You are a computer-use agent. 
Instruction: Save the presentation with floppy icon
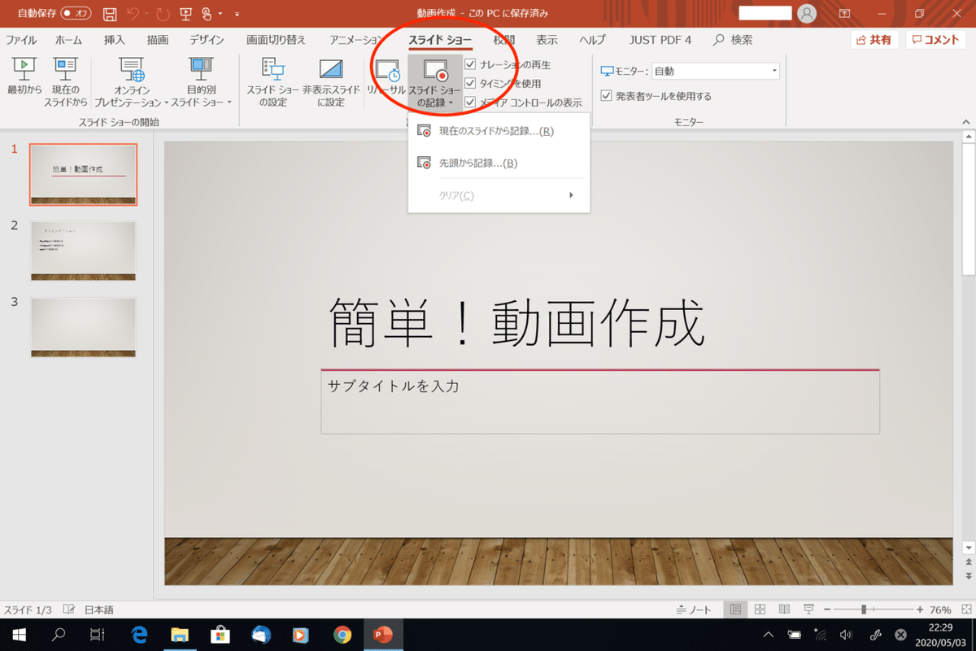point(110,14)
